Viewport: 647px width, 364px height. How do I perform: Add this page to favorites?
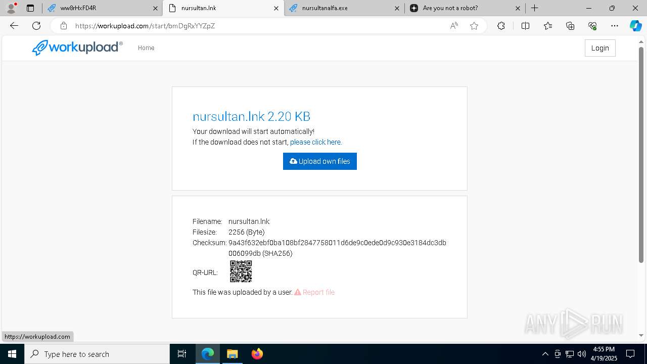pyautogui.click(x=474, y=26)
